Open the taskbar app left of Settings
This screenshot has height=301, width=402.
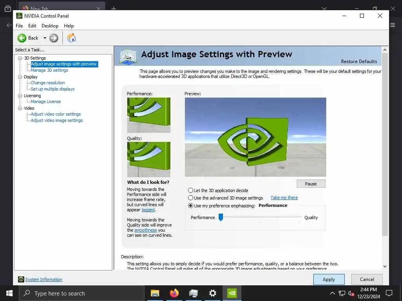point(193,293)
